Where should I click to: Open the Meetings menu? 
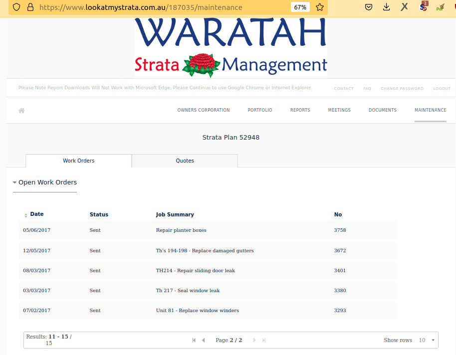pos(339,110)
